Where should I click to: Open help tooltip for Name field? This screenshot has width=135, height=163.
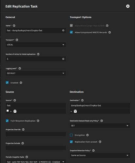pyautogui.click(x=14, y=25)
